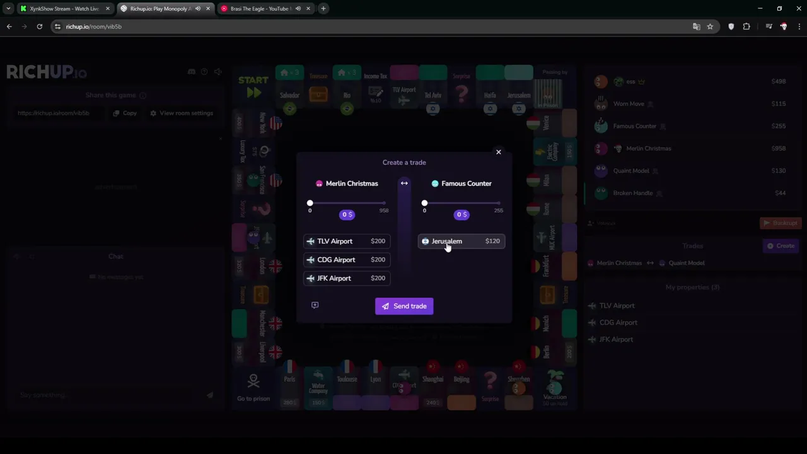Close the XynkShow Stream tab
This screenshot has width=807, height=454.
tap(107, 9)
